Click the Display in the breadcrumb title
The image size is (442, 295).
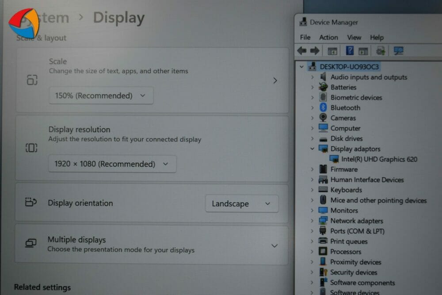(x=118, y=18)
